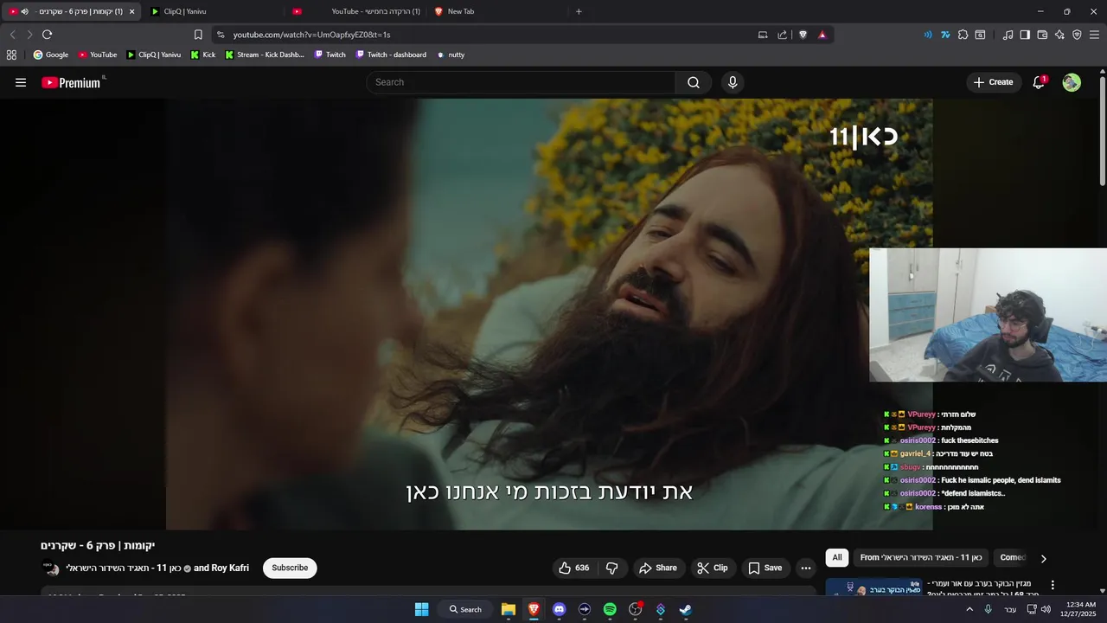1107x623 pixels.
Task: Switch to the הרקדה בחמישי YouTube tab
Action: point(358,11)
